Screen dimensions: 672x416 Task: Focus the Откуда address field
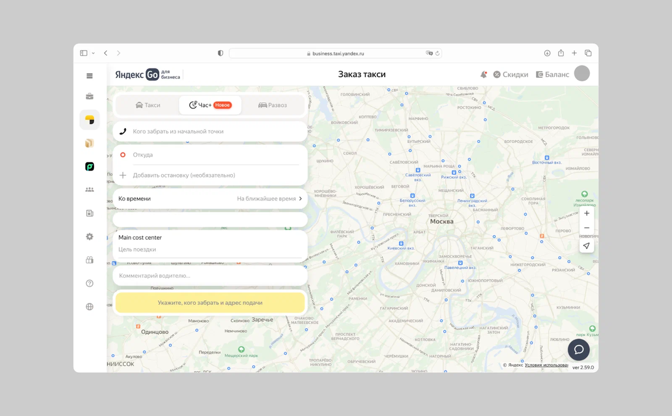[210, 155]
